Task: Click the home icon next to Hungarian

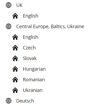Action: 15,69
